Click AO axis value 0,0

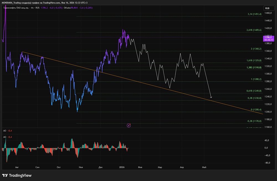[266, 148]
